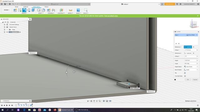200x112 pixels.
Task: Click the timeline end marker
Action: (x=32, y=105)
